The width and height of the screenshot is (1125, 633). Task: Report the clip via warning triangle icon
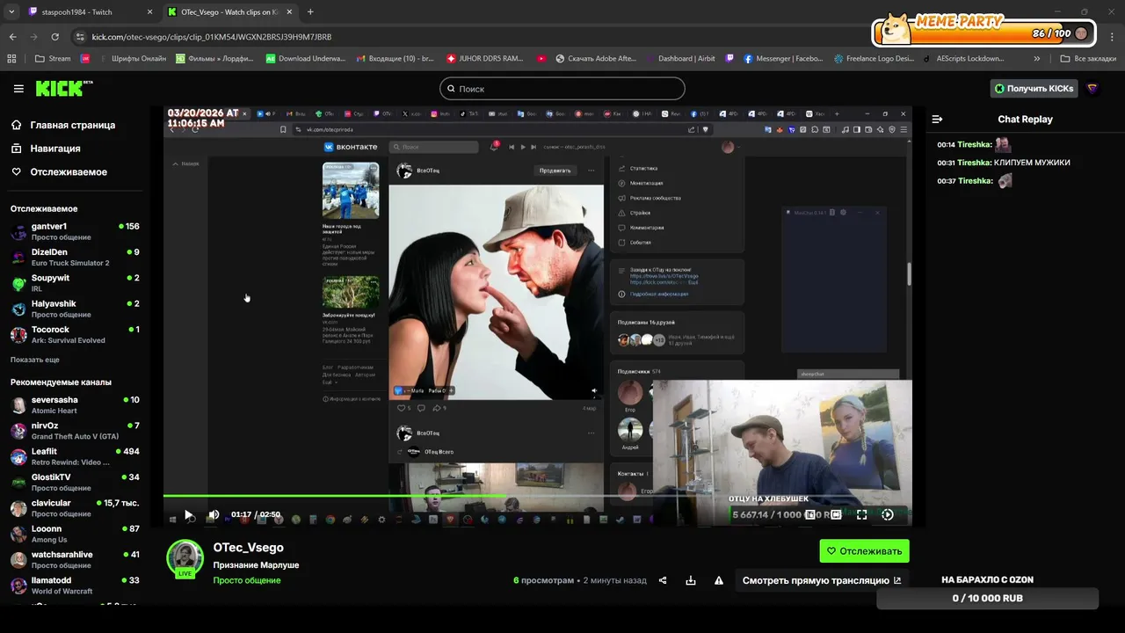click(719, 580)
